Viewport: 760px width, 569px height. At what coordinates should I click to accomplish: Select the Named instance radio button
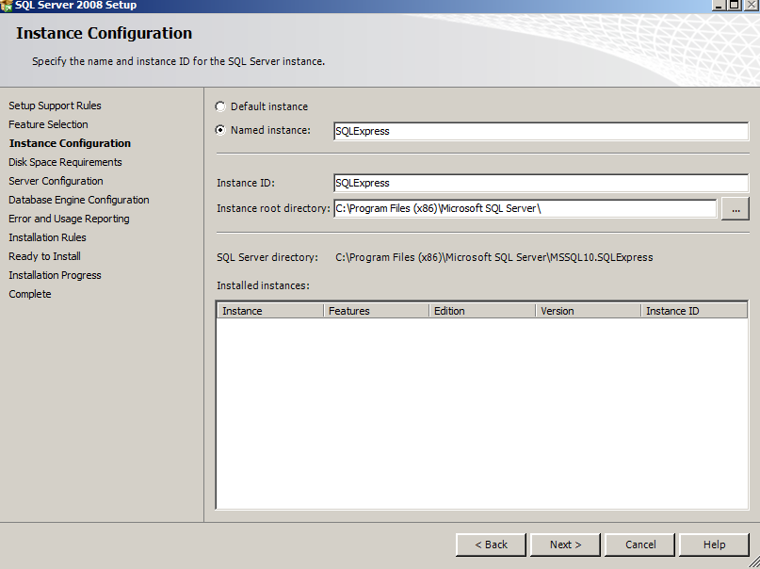click(221, 130)
